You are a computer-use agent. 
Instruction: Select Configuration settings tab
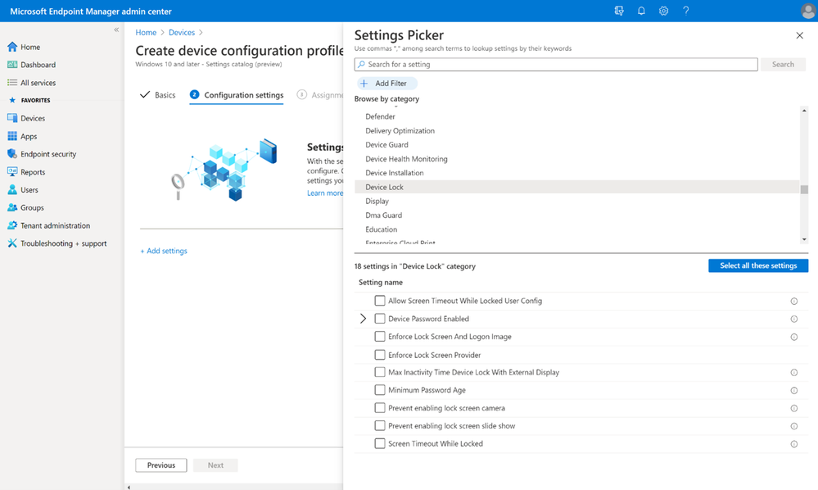[237, 95]
